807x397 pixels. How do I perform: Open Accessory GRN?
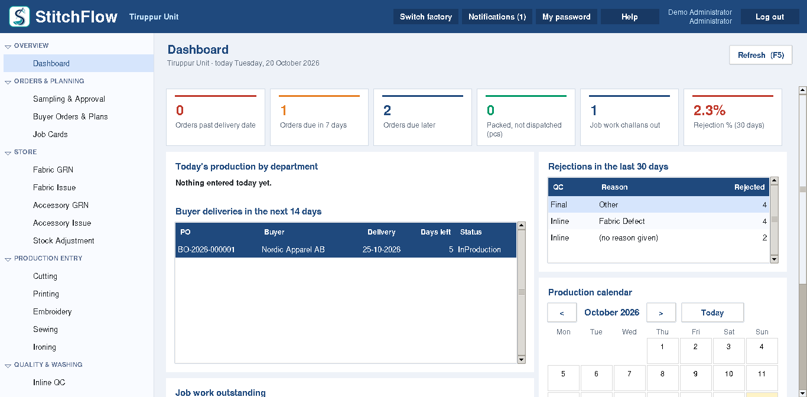(x=79, y=205)
